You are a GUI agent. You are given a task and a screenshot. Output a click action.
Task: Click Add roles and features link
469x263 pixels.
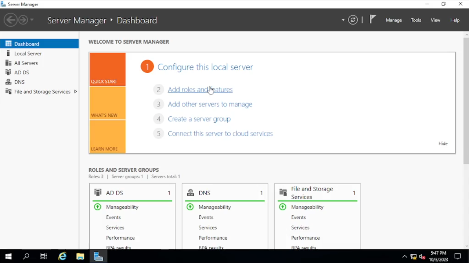point(200,90)
